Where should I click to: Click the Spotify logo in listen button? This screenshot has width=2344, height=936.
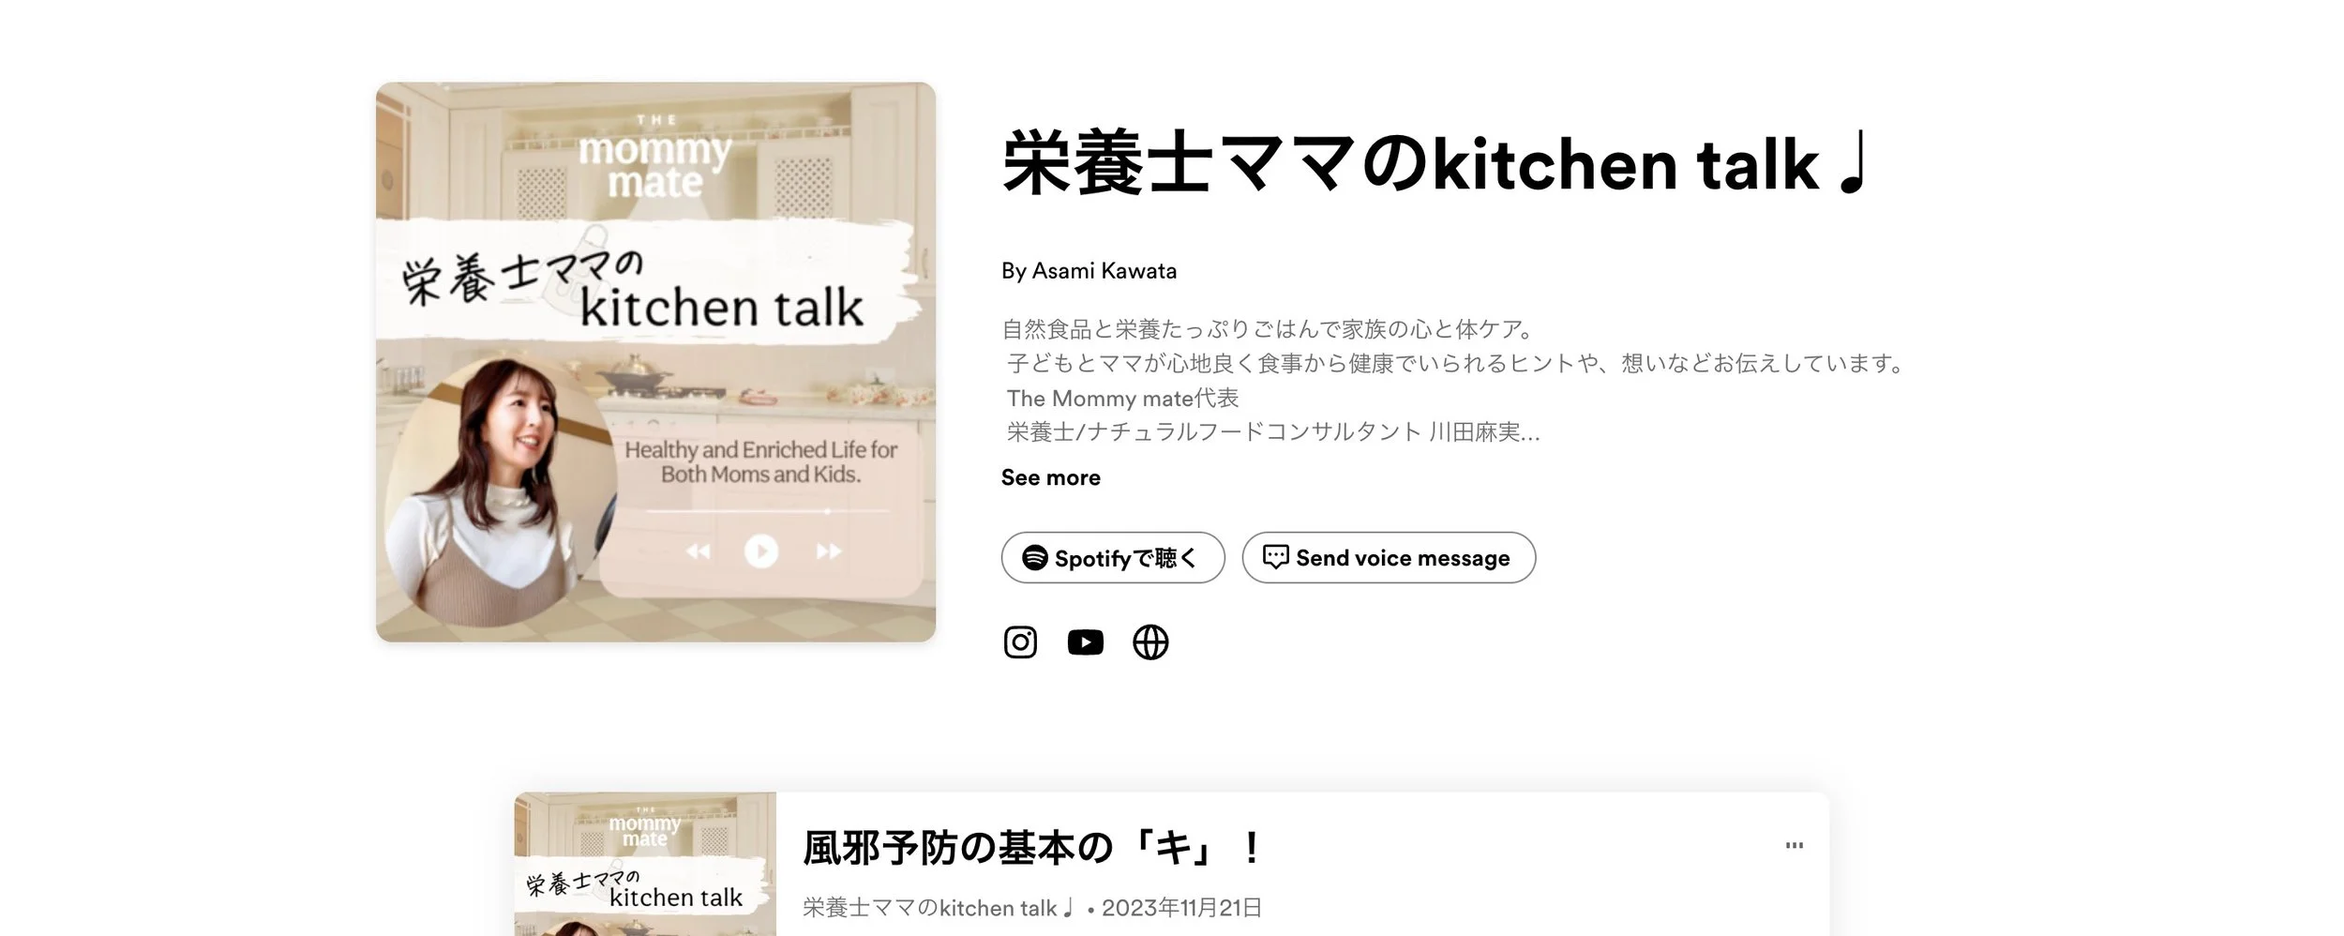1034,558
